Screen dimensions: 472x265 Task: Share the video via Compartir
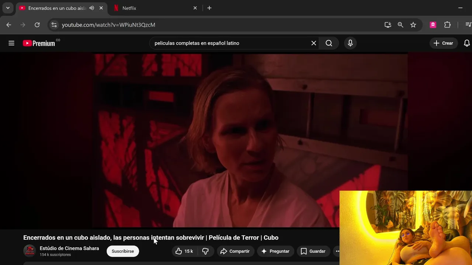click(x=235, y=251)
